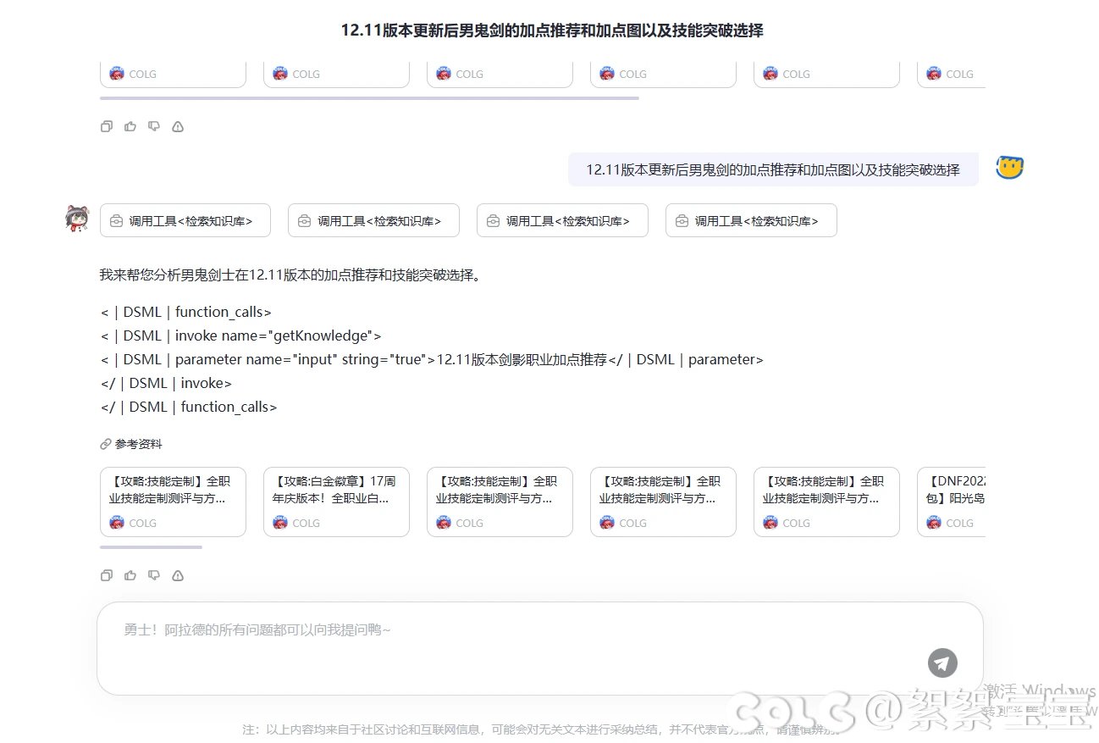
Task: Report the latest response via warning icon
Action: point(178,575)
